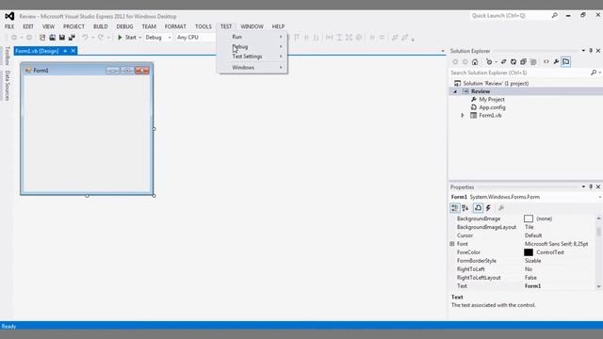The image size is (603, 339).
Task: Show Properties page in Properties panel
Action: click(x=478, y=208)
